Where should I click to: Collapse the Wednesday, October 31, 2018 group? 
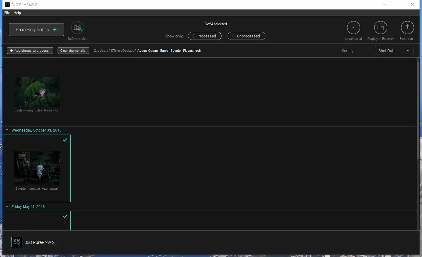[7, 130]
